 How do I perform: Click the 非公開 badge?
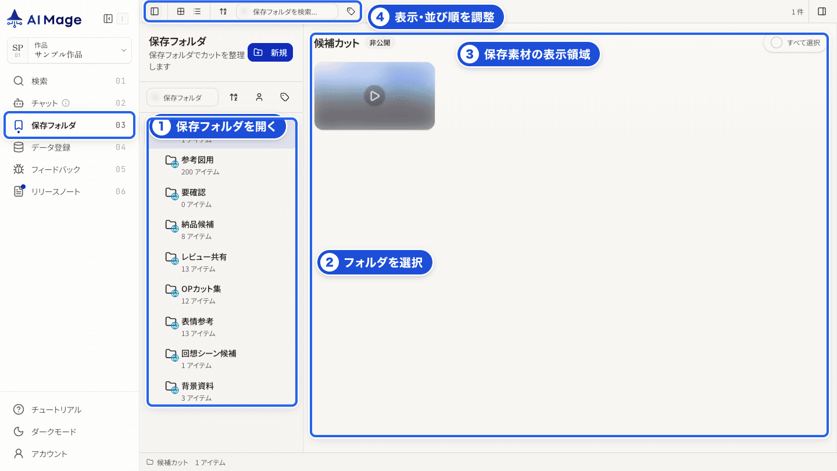(380, 43)
